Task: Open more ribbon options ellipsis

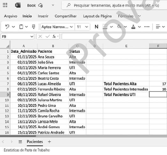Action: point(147,27)
